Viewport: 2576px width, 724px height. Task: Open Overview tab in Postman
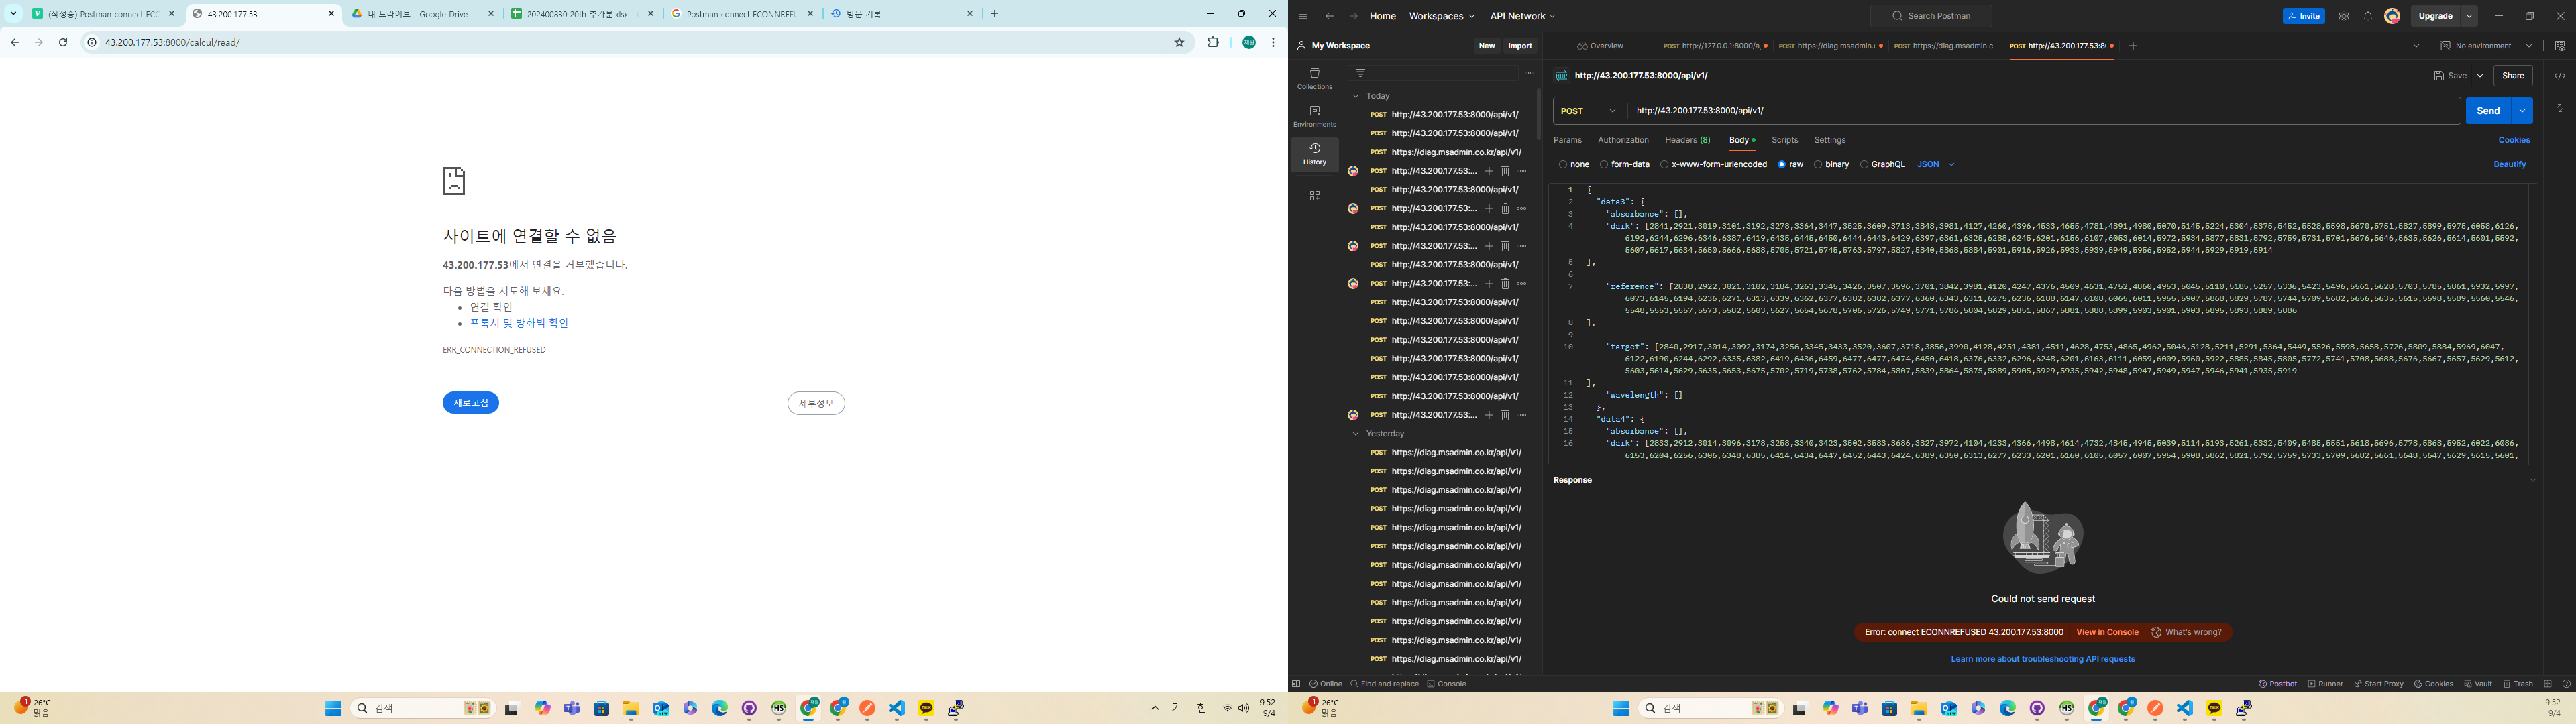coord(1600,46)
